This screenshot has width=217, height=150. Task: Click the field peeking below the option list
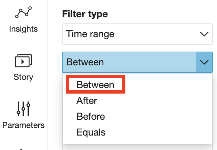click(137, 147)
